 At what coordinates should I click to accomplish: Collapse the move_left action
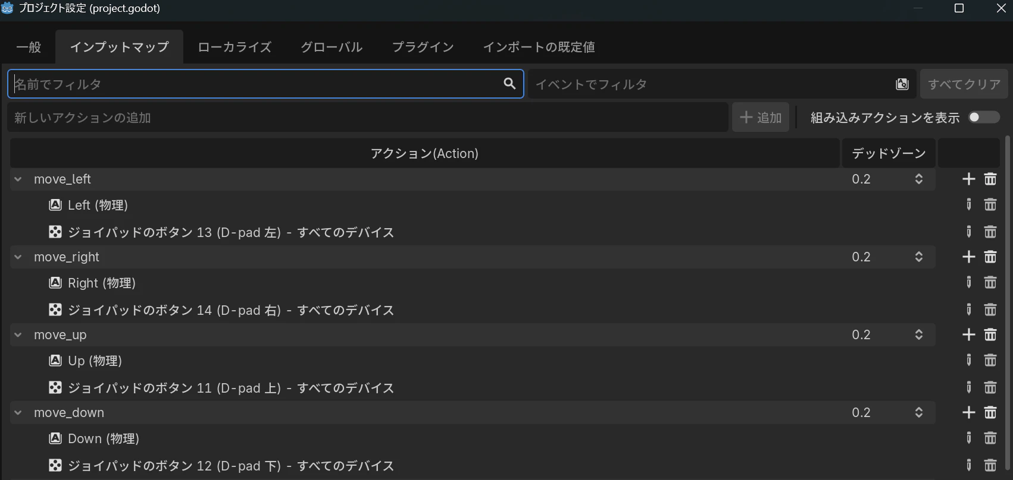point(18,179)
